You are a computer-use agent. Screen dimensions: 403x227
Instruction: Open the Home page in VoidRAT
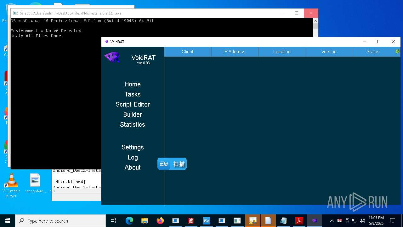pyautogui.click(x=133, y=84)
